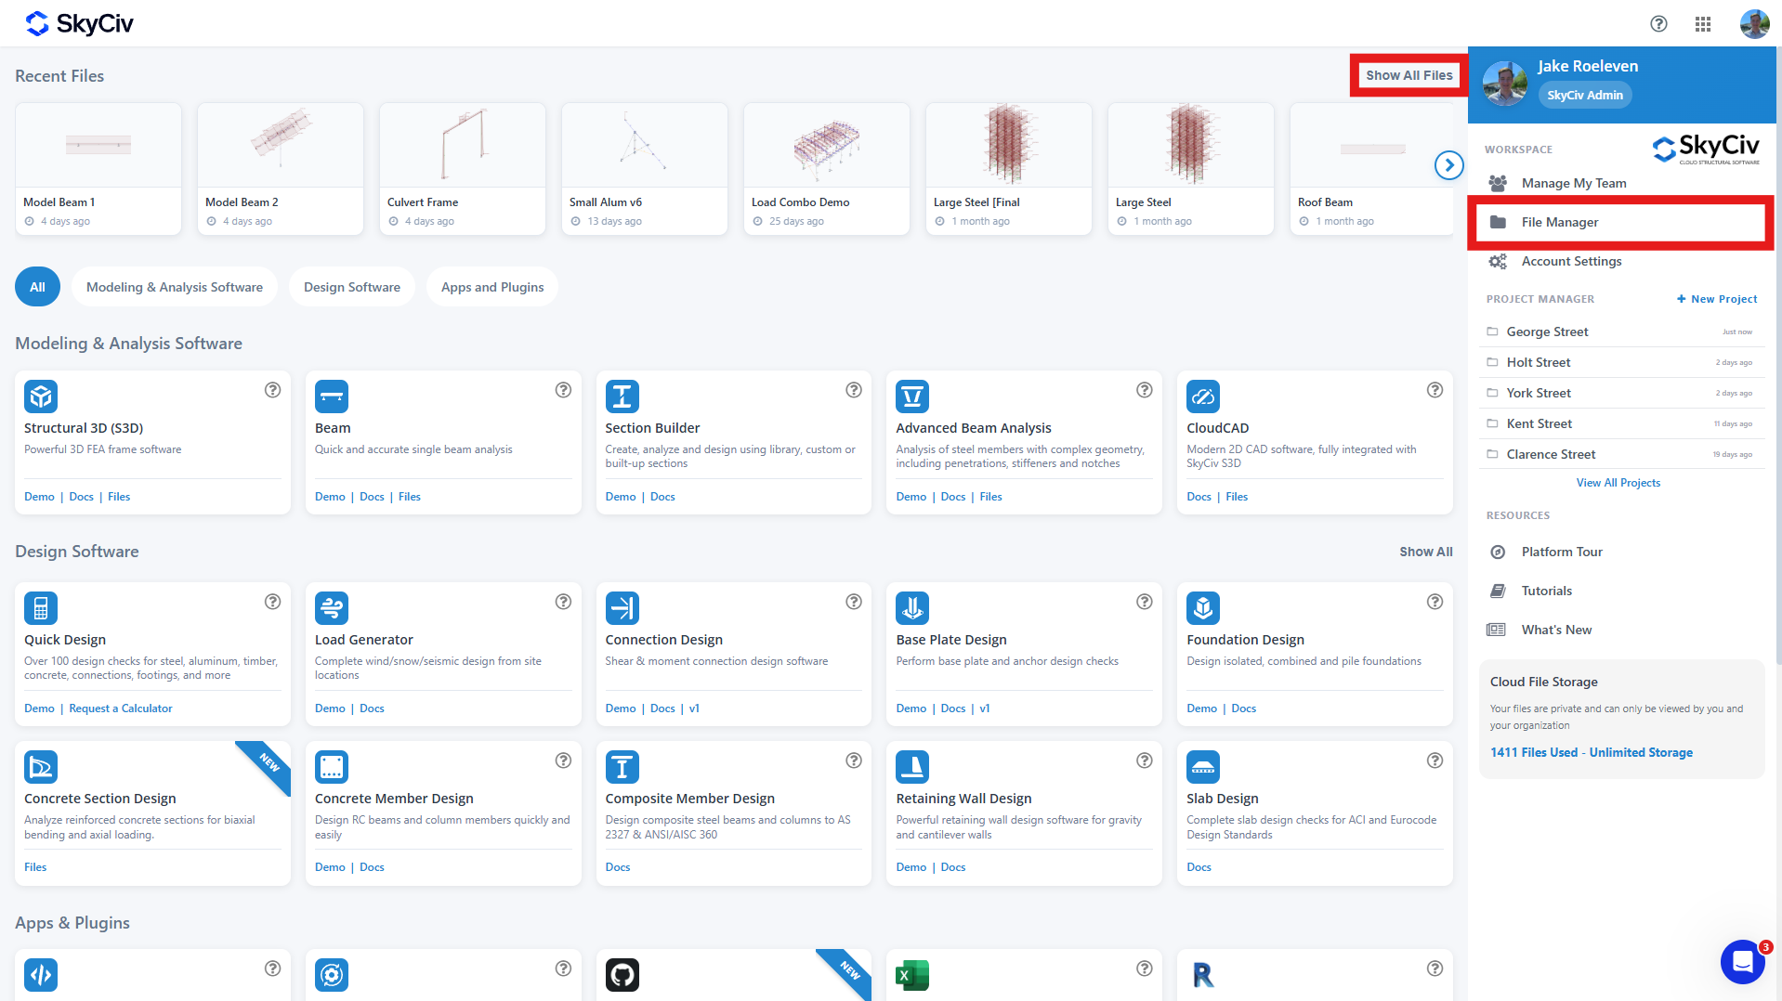Screen dimensions: 1782x1001
Task: Open the Revit plugin icon
Action: click(x=1203, y=975)
